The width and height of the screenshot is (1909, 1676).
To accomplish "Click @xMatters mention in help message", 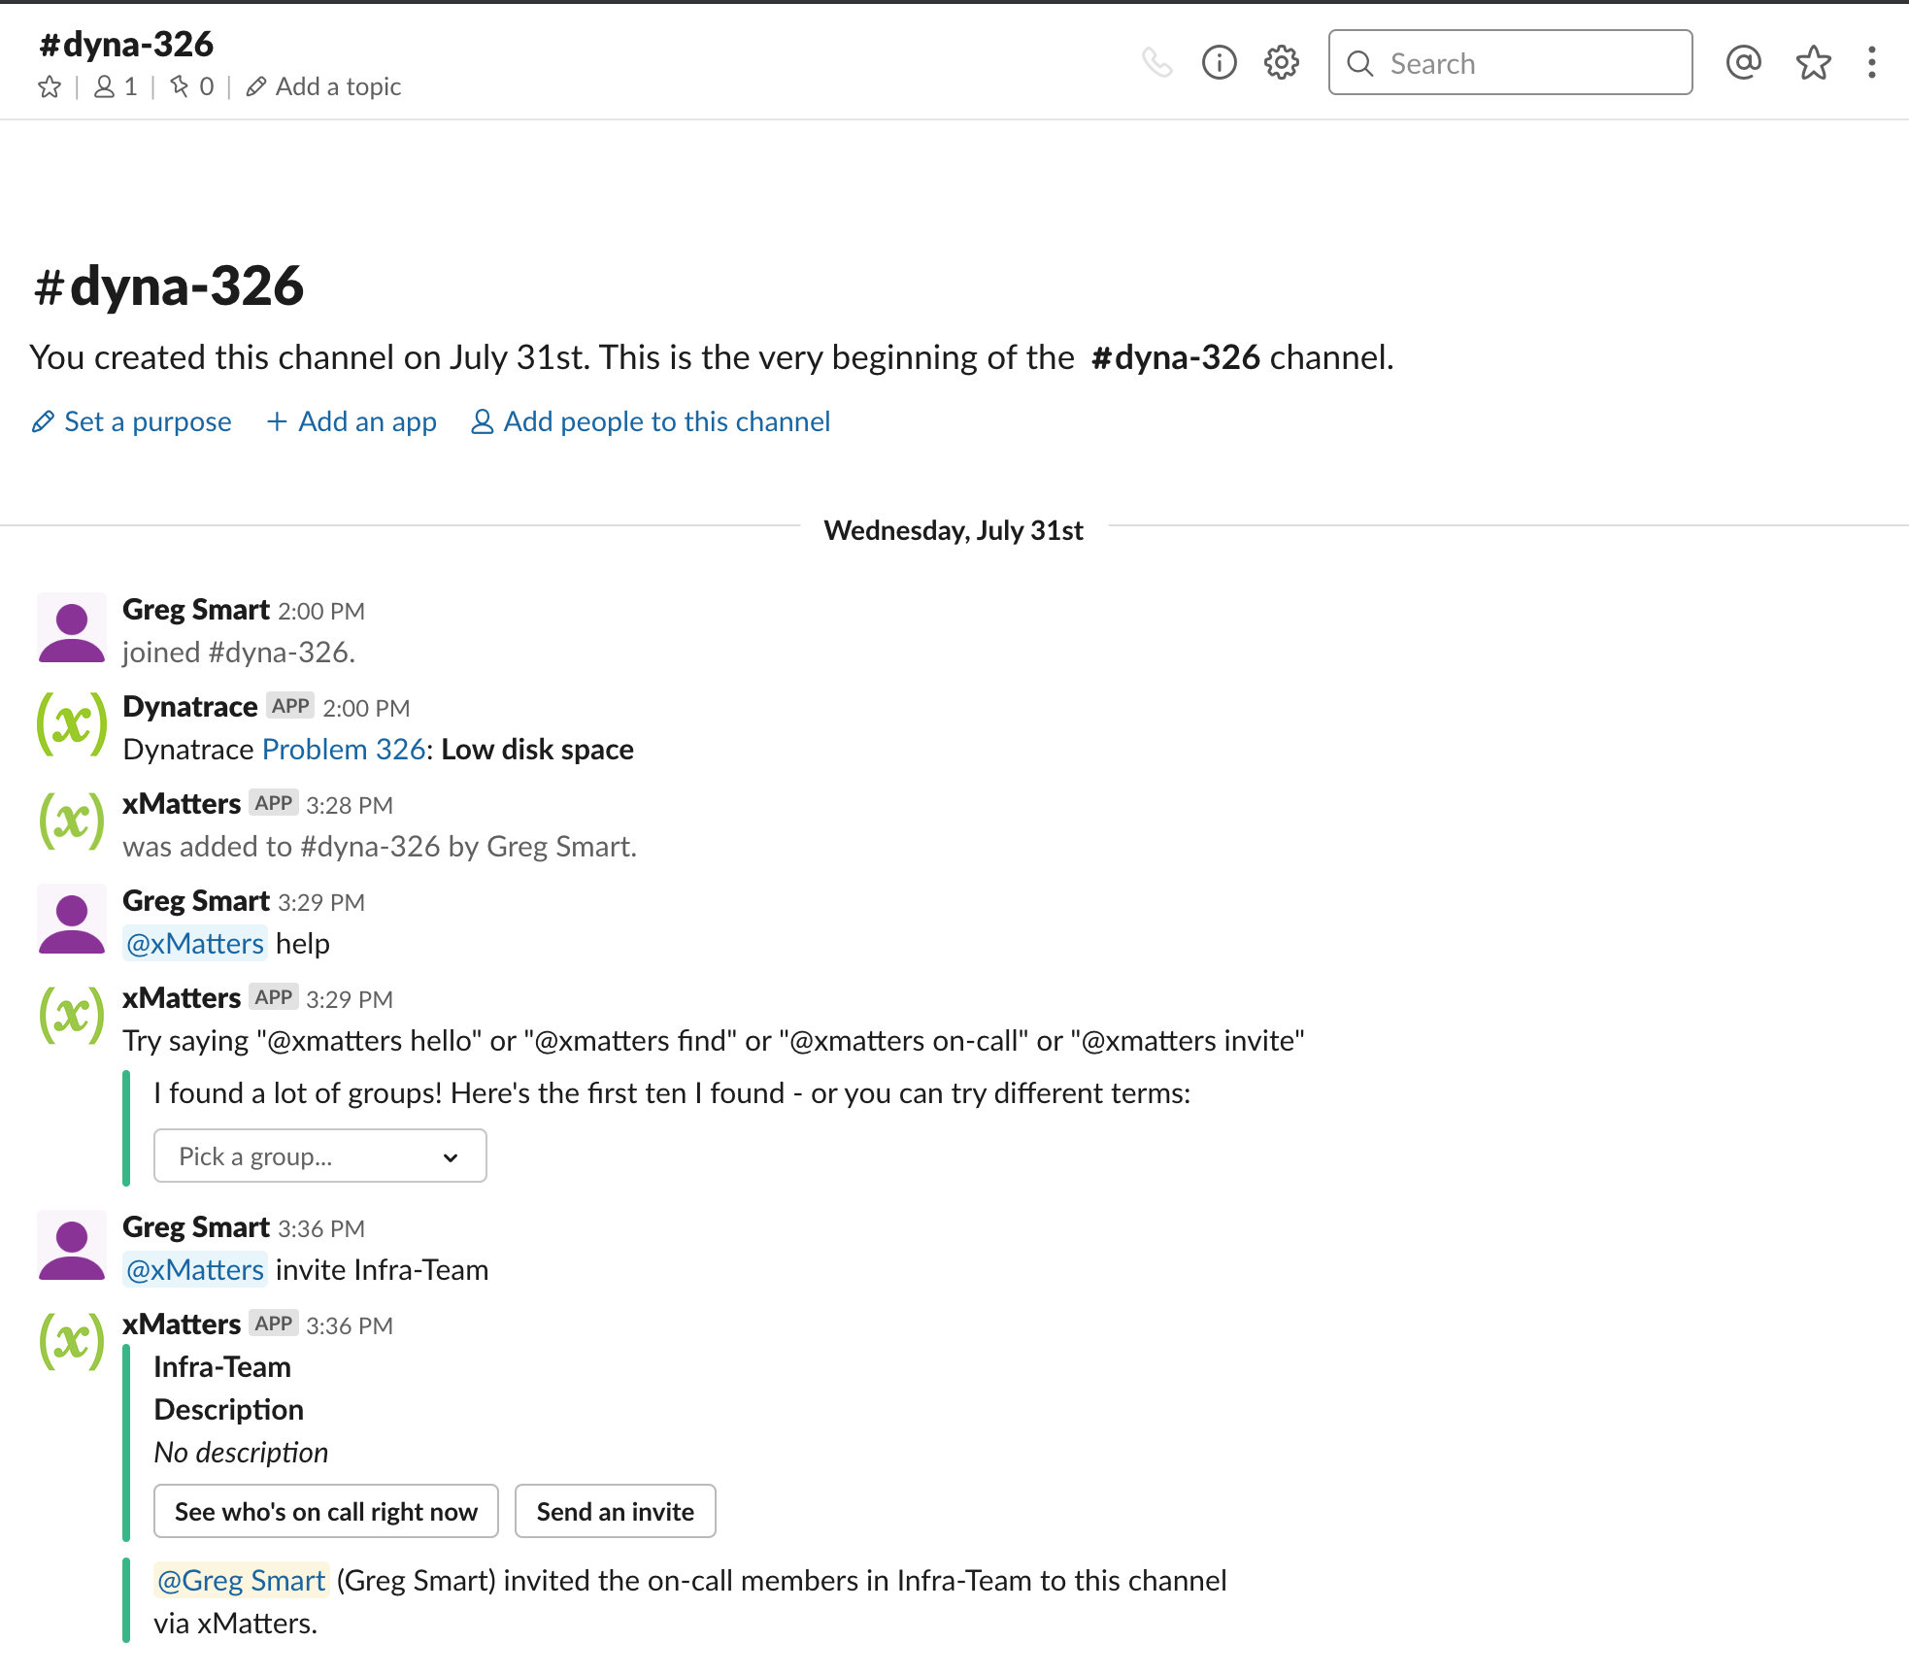I will click(195, 944).
